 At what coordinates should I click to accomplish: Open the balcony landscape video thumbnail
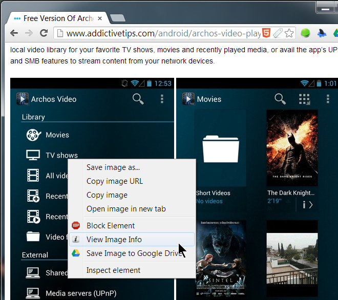click(292, 259)
